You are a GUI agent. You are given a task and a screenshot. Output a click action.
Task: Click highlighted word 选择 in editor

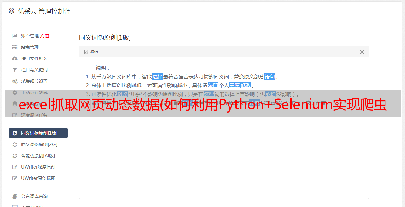click(x=158, y=76)
